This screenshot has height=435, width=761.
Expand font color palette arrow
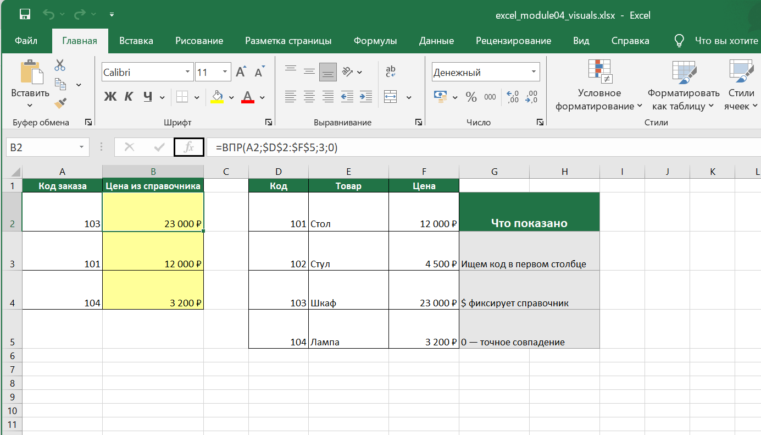[262, 97]
